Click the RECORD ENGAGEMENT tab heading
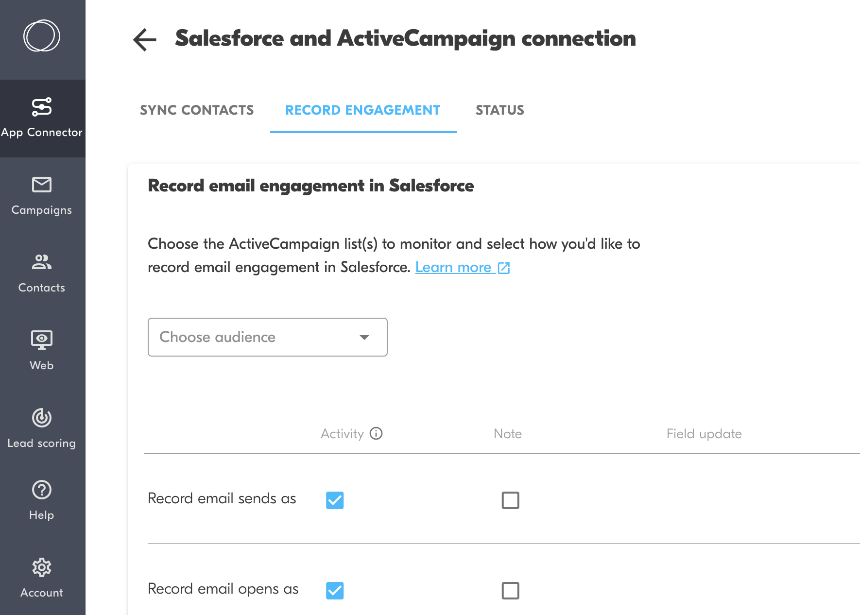 point(362,110)
